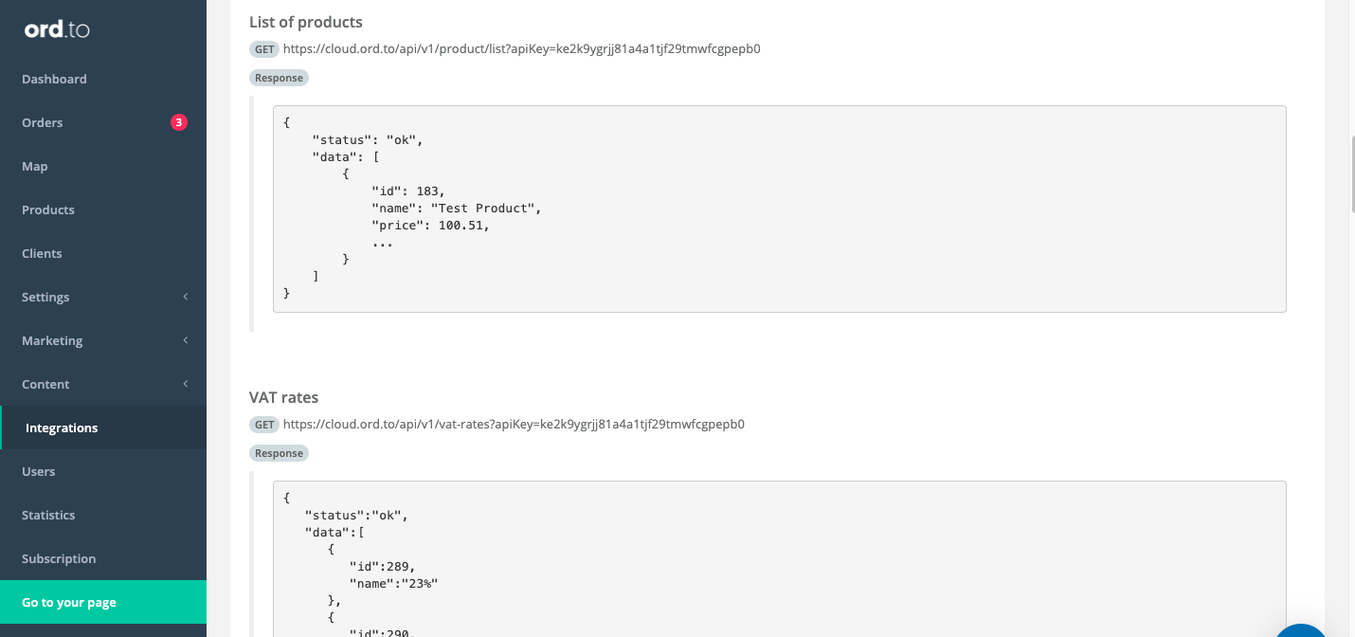Click the product list API URL

521,48
